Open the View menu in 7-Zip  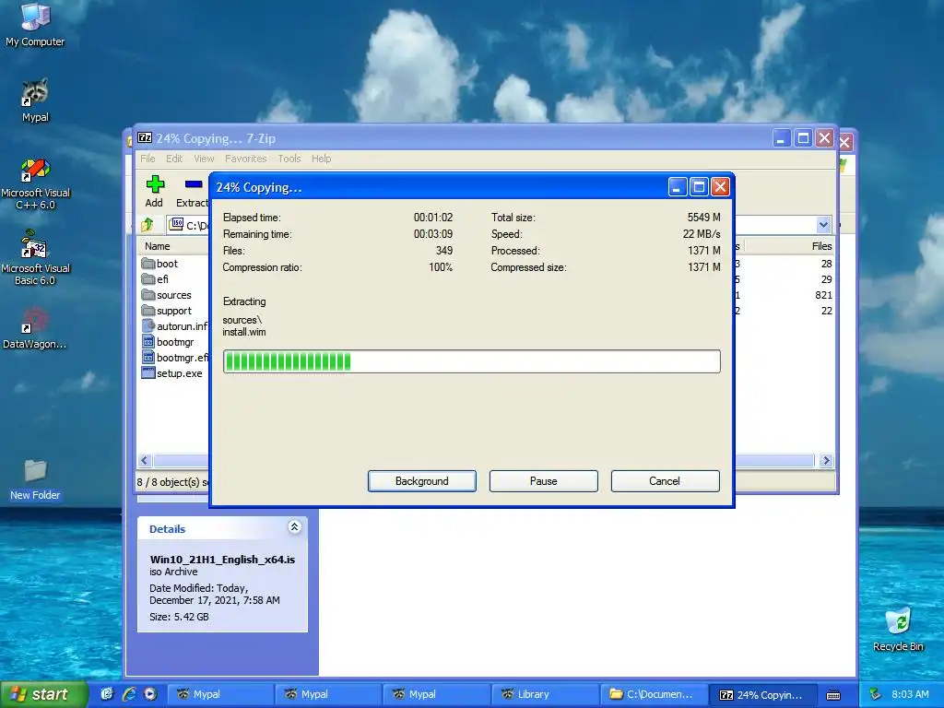[x=204, y=159]
